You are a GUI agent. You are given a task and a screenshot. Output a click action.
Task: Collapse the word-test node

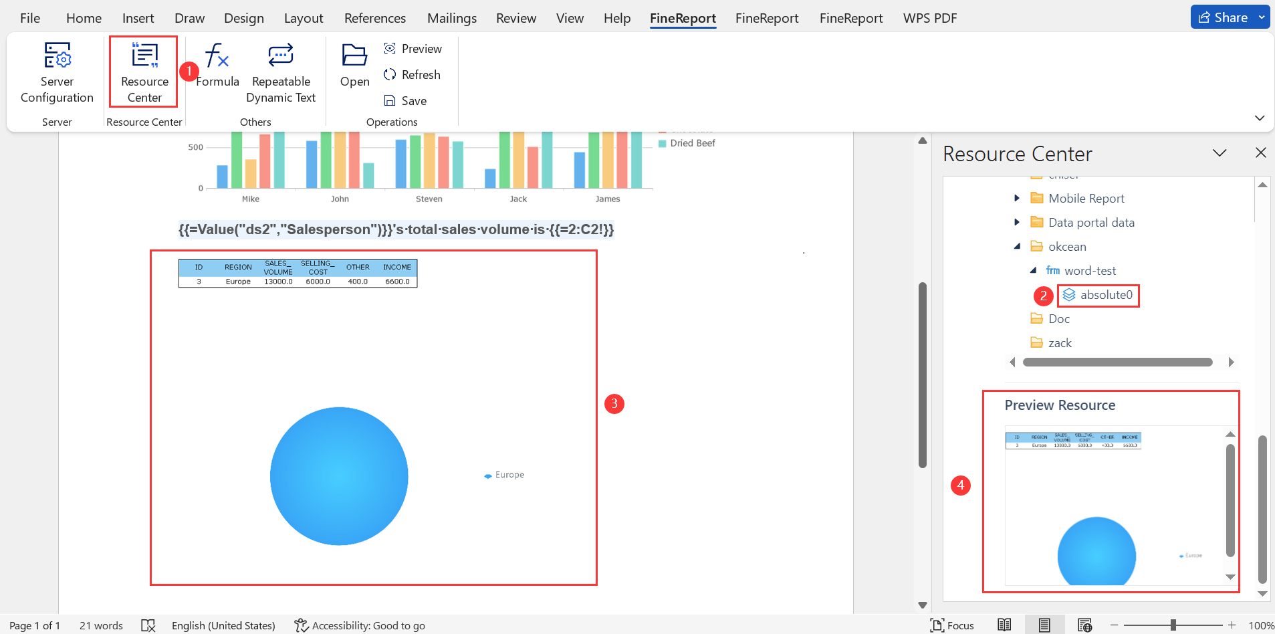pos(1033,270)
